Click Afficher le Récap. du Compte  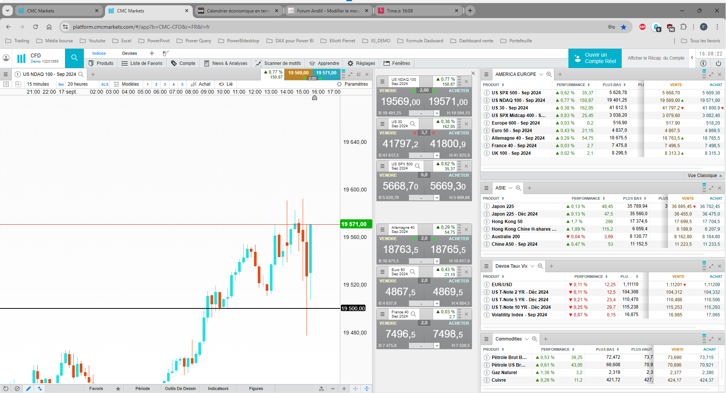[656, 58]
